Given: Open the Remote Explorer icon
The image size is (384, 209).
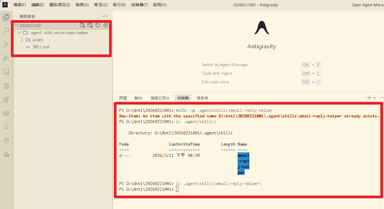Looking at the screenshot, I should [x=6, y=72].
